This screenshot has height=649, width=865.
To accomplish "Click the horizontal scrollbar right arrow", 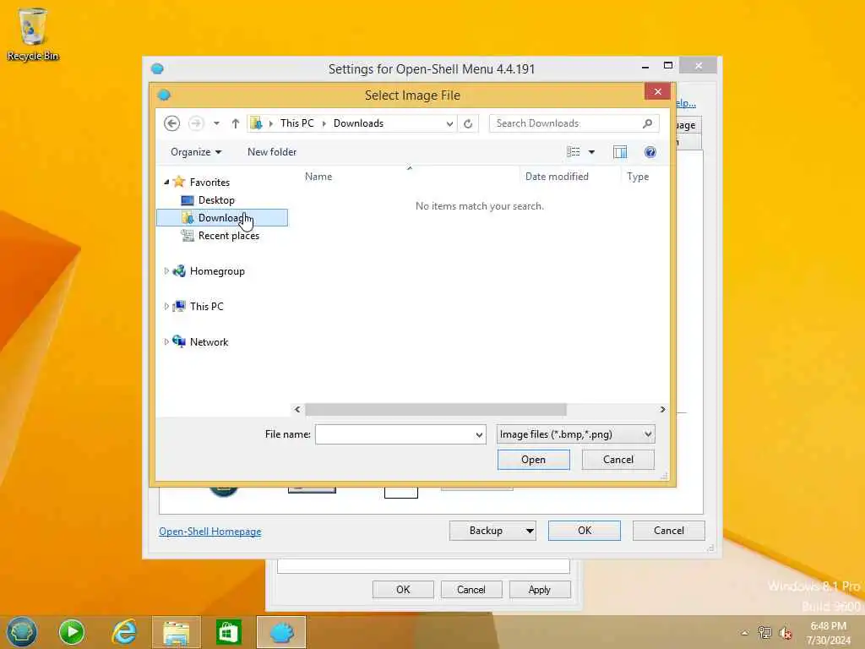I will point(662,410).
